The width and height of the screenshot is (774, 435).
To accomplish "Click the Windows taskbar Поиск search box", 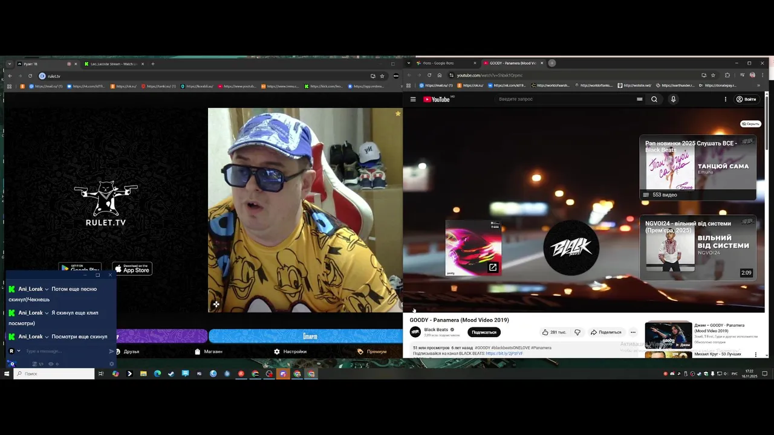I will click(54, 374).
